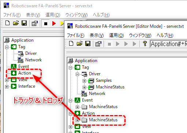Click Editor Mode window title bar app icon
The width and height of the screenshot is (187, 133).
click(x=70, y=26)
